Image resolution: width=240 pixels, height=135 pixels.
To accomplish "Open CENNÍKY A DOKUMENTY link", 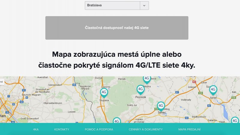I will click(x=145, y=129).
